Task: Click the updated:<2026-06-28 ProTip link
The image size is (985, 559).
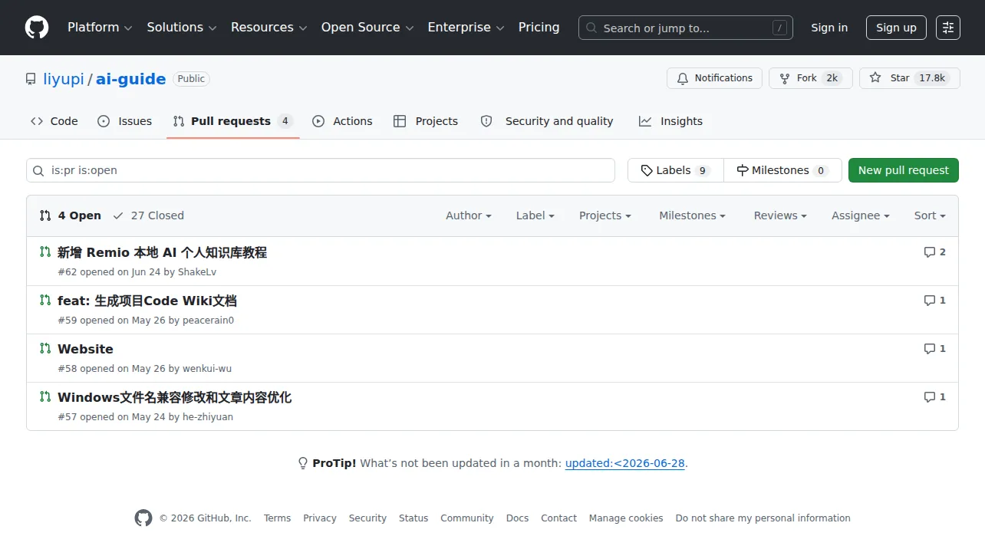Action: pos(624,463)
